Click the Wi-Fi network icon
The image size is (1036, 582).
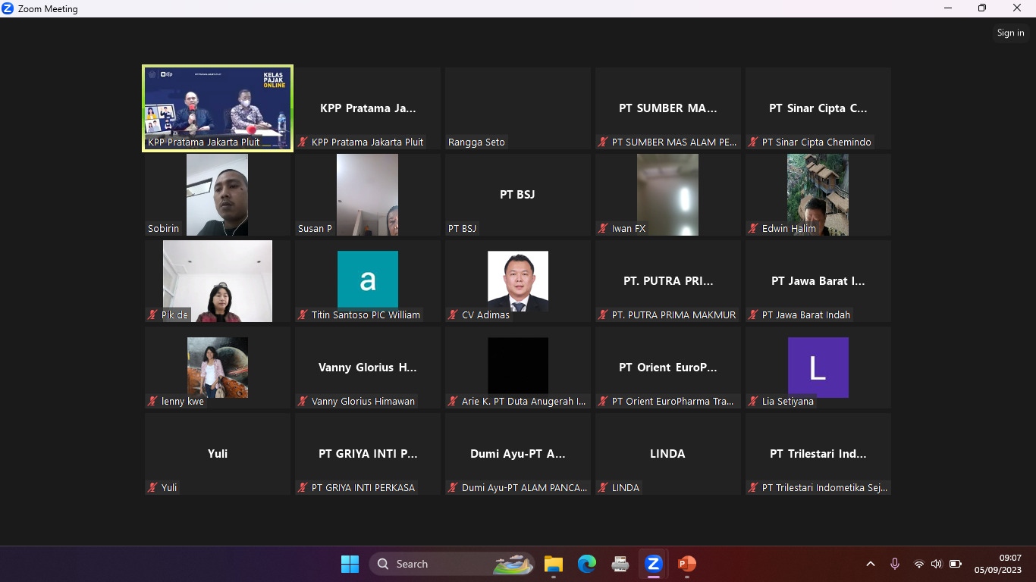click(918, 564)
